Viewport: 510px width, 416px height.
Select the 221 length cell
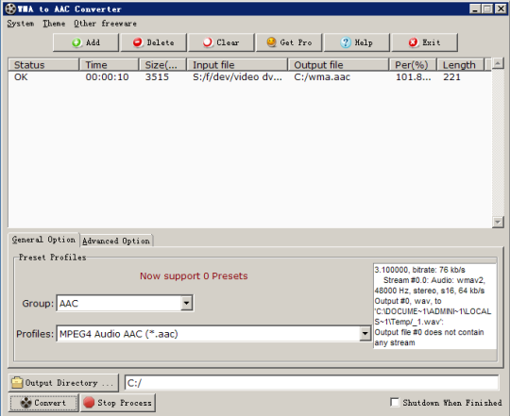[x=451, y=77]
